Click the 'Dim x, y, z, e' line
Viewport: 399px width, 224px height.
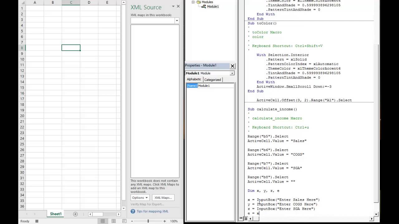click(x=263, y=191)
